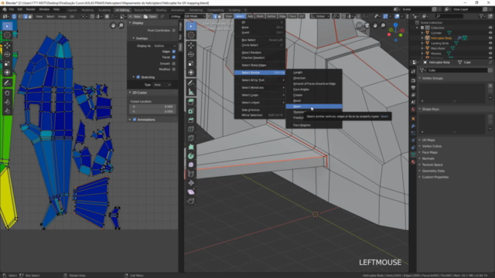The width and height of the screenshot is (495, 278).
Task: Activate the 3D viewport Move tool
Action: click(191, 46)
